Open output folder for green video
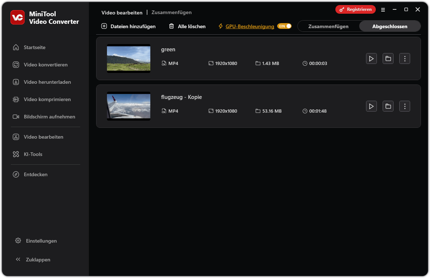430x278 pixels. click(x=388, y=58)
